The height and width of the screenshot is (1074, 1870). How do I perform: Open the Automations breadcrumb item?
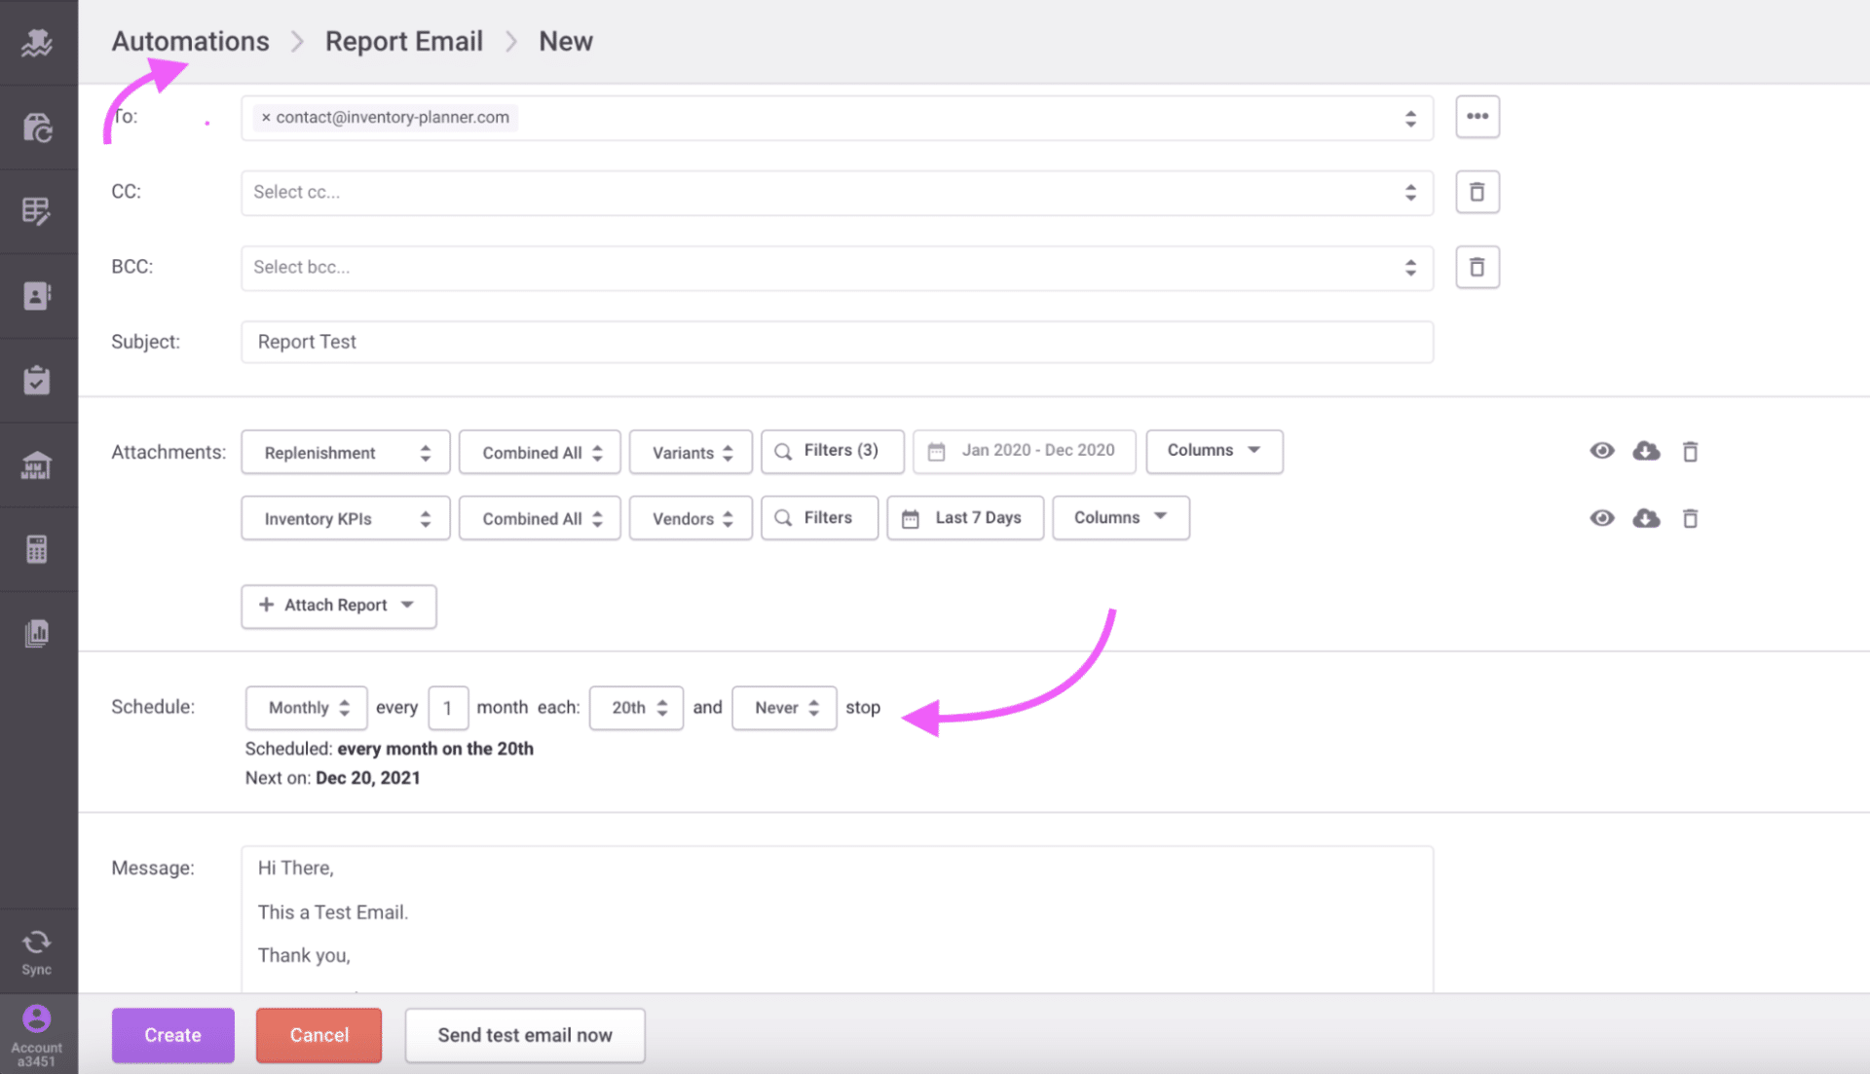tap(190, 41)
